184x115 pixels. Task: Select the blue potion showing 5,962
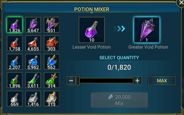pos(33,62)
